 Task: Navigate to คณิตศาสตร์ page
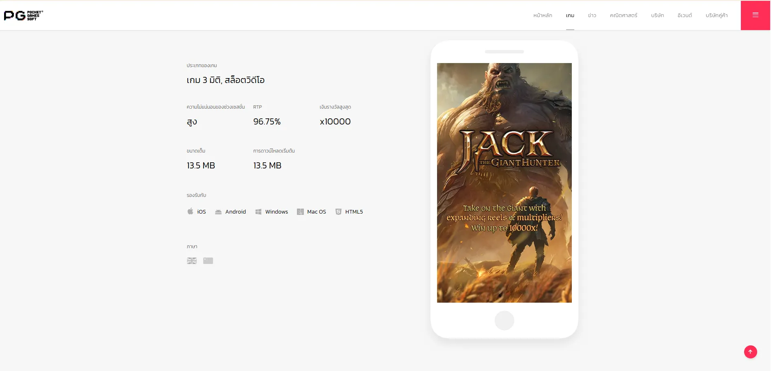pos(623,15)
